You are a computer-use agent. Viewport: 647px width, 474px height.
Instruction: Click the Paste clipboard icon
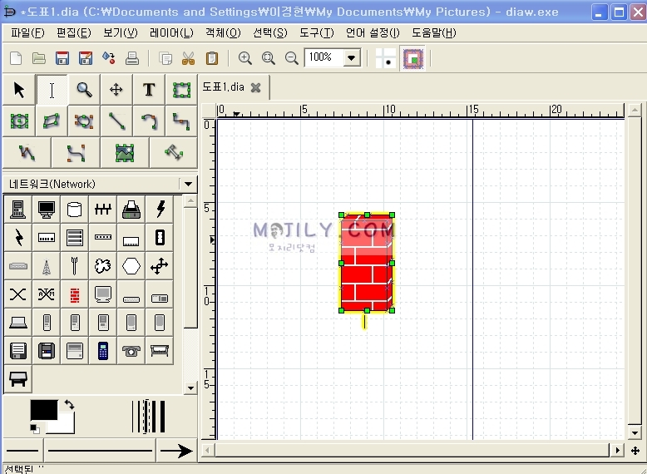tap(212, 58)
